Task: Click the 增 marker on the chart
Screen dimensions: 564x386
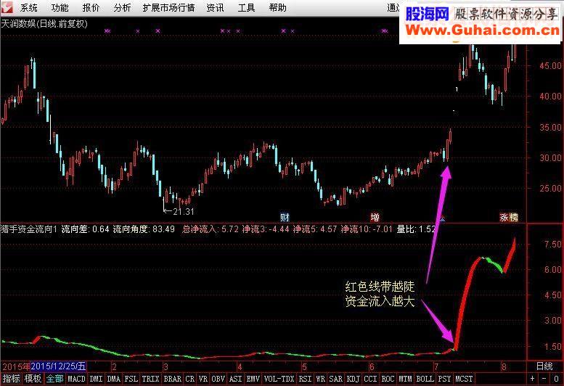Action: click(375, 217)
